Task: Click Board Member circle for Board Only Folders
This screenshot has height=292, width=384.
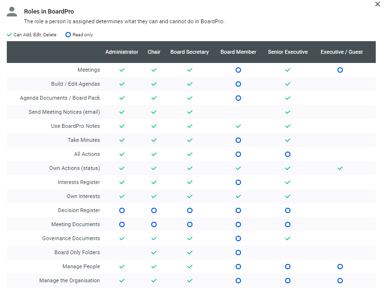Action: pos(238,253)
